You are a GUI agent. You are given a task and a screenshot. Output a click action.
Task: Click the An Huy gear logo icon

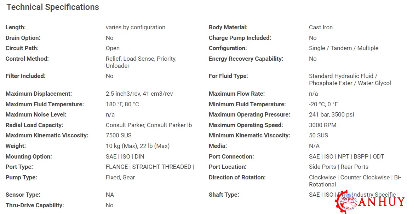point(346,202)
